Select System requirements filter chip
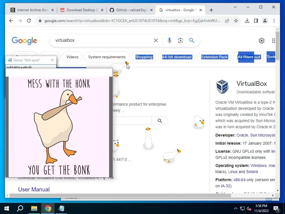This screenshot has width=285, height=214. click(107, 57)
